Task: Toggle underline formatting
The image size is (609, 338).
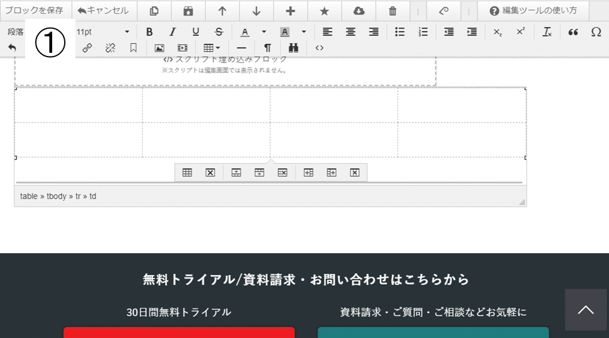Action: 196,32
